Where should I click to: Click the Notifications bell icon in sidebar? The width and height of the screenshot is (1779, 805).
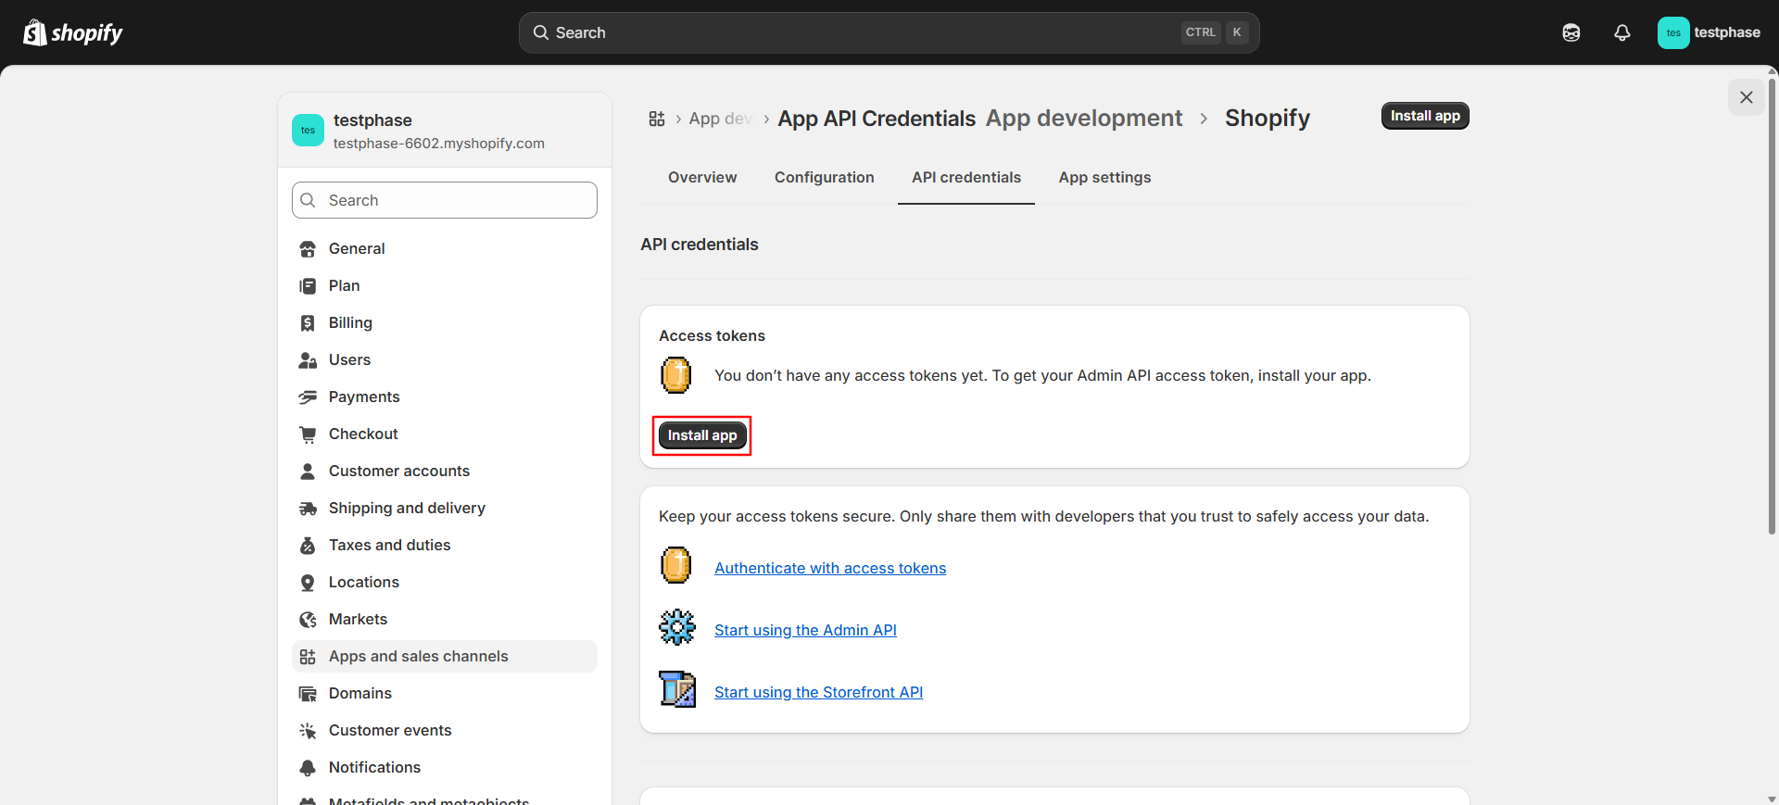point(308,768)
